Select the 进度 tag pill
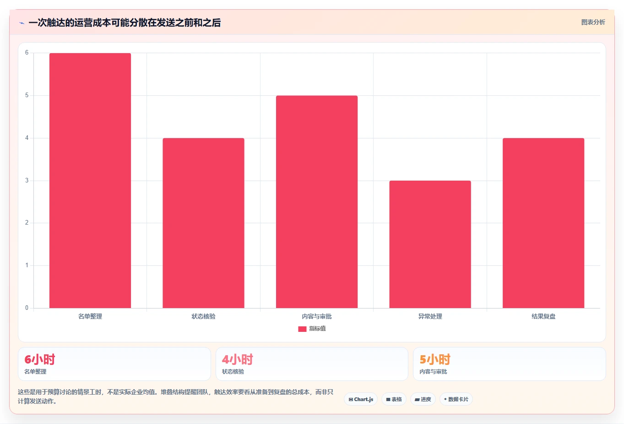This screenshot has width=624, height=424. (x=423, y=399)
